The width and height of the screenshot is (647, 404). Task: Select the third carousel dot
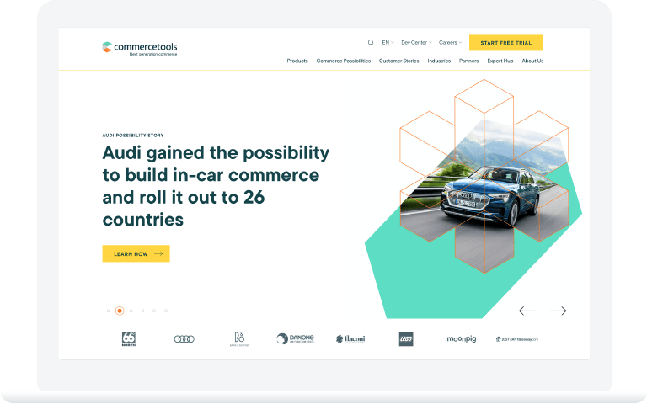point(131,311)
